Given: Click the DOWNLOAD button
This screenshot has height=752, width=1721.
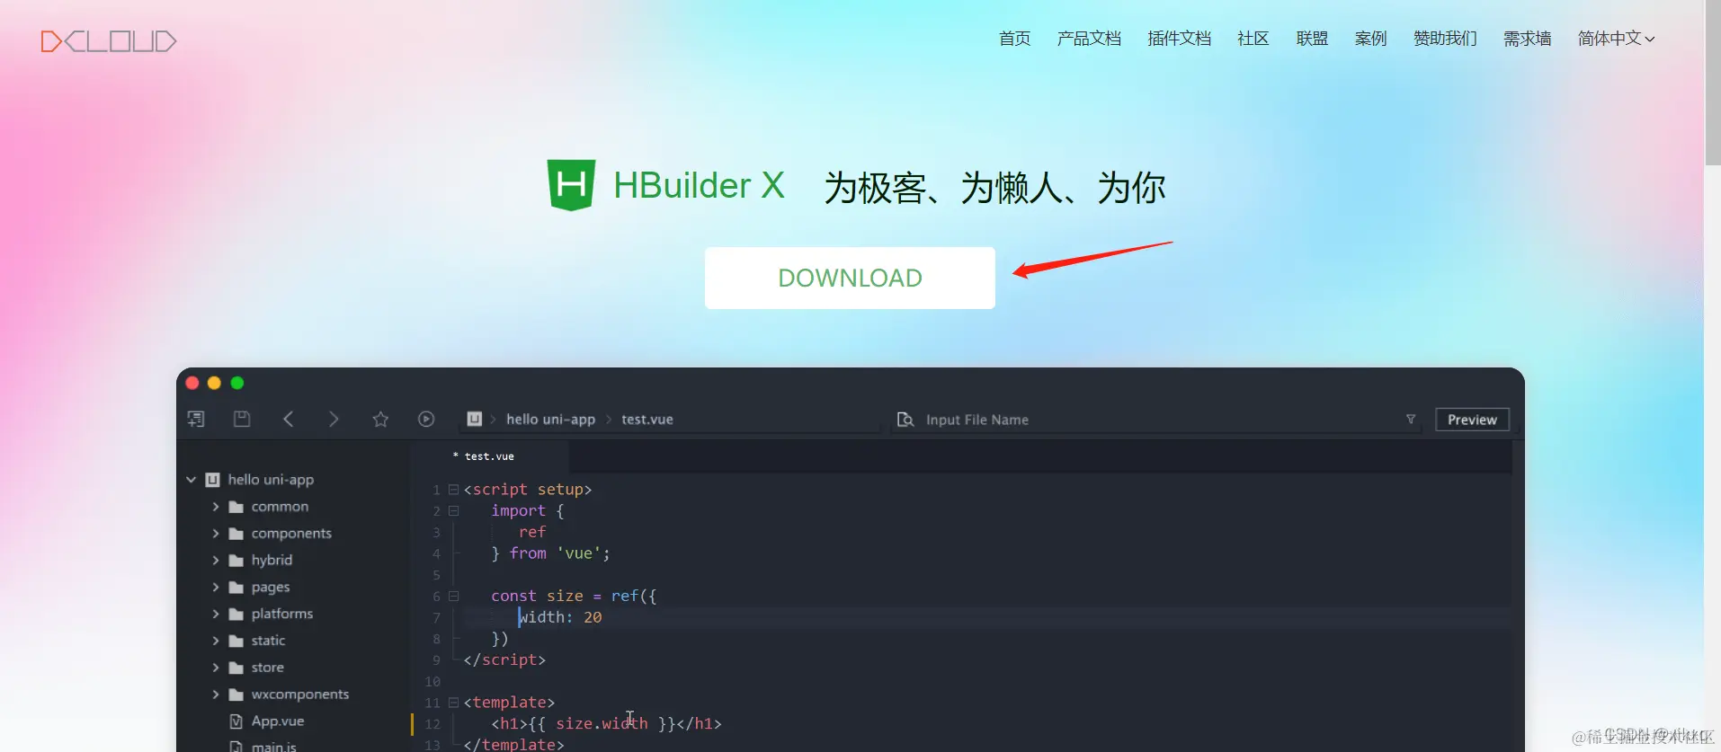Looking at the screenshot, I should click(x=850, y=278).
